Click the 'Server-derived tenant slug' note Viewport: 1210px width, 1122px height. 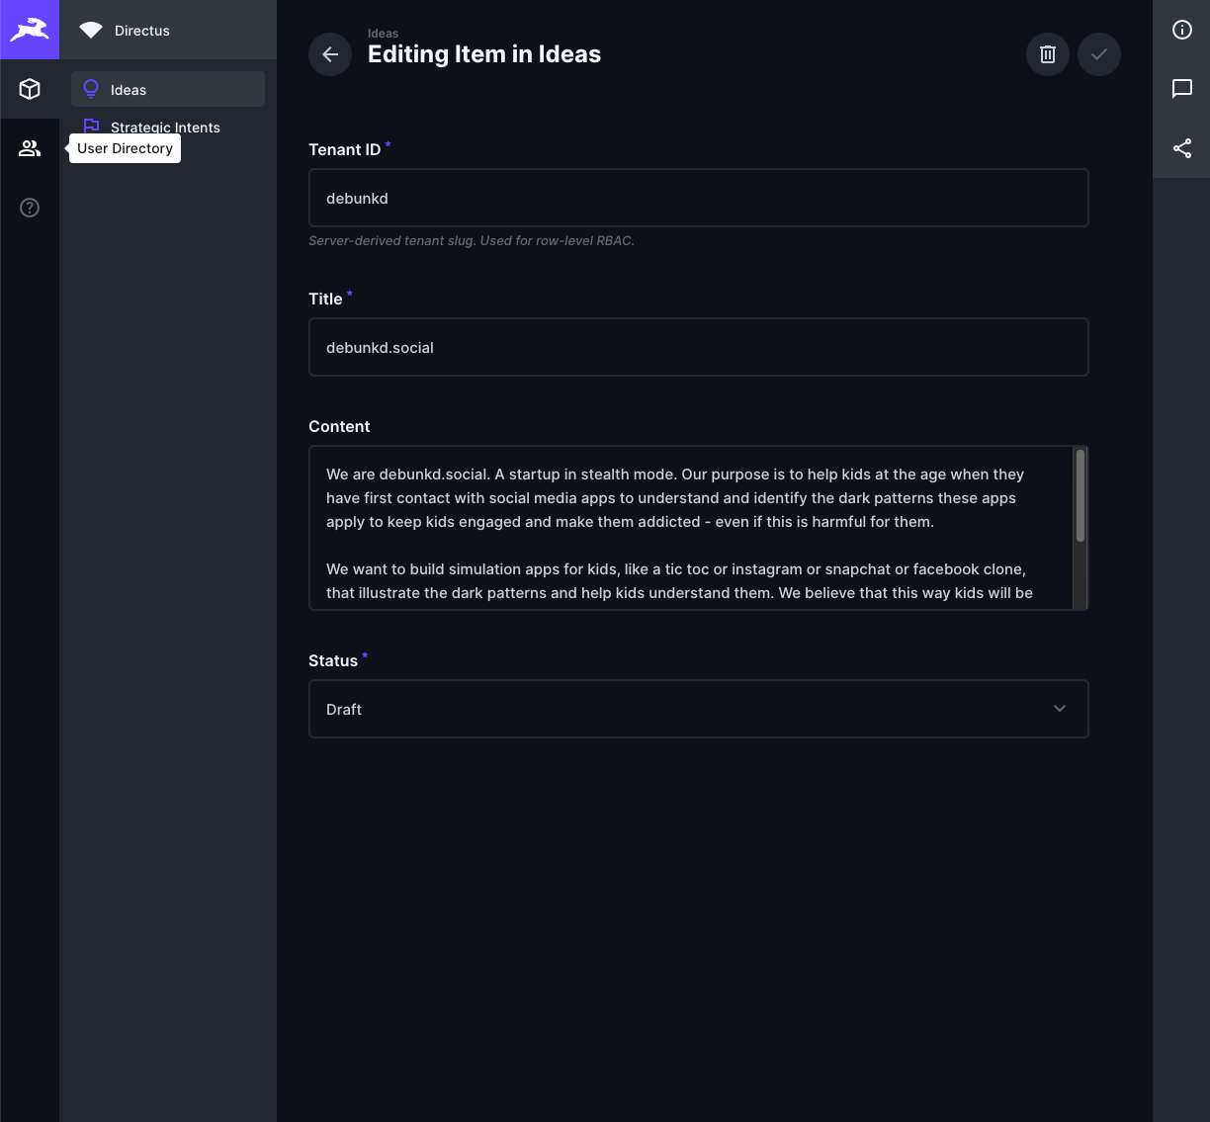[472, 240]
